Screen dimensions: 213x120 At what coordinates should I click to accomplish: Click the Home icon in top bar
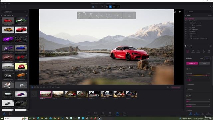[x=2, y=7]
